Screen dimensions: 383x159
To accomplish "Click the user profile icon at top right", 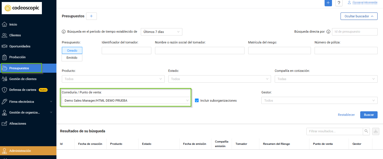I will point(349,3).
